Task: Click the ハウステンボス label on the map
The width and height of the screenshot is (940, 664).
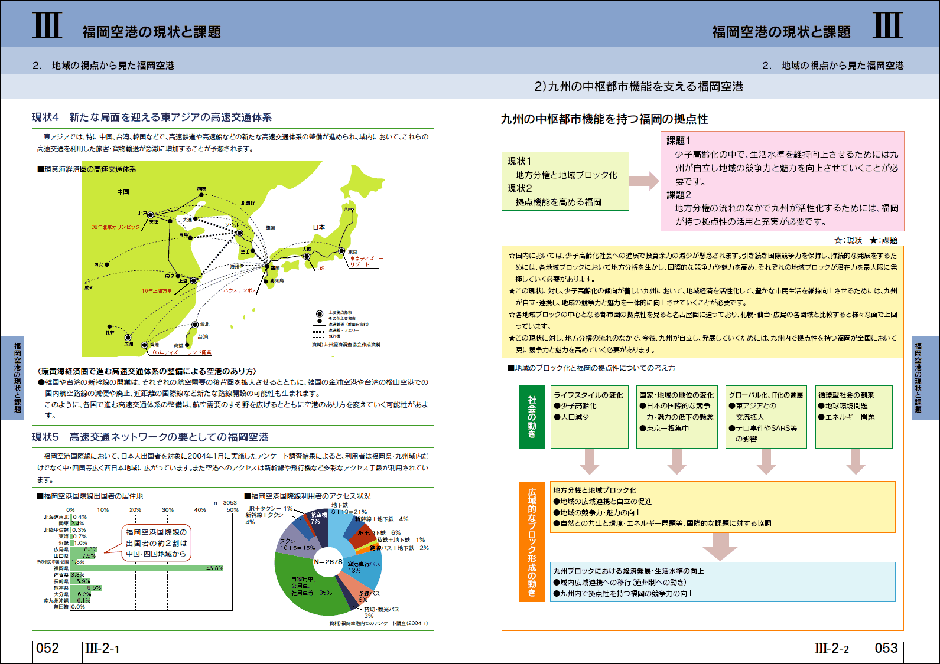Action: pos(240,290)
